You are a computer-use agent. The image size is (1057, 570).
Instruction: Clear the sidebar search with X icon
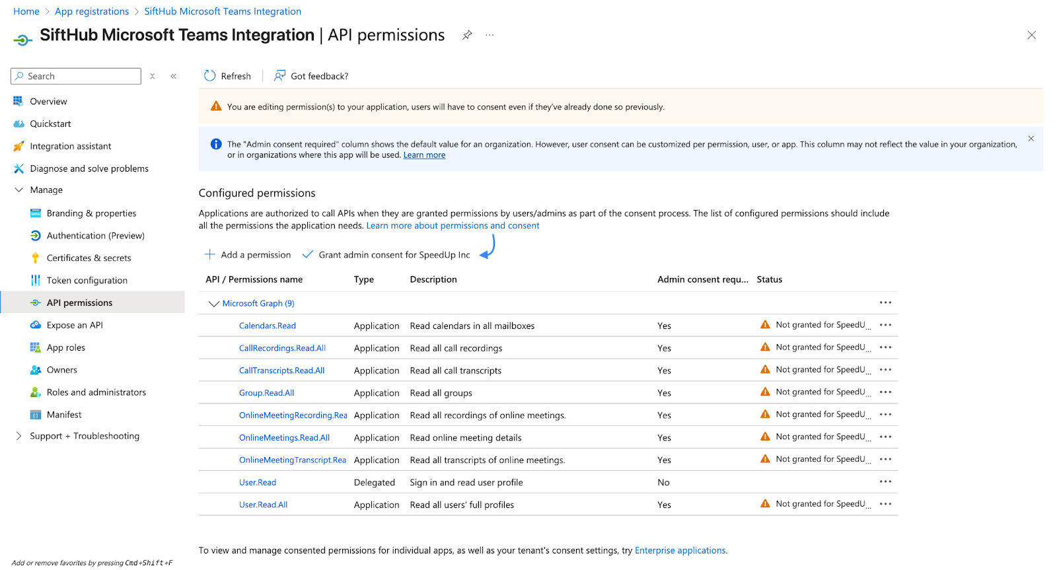click(x=153, y=77)
